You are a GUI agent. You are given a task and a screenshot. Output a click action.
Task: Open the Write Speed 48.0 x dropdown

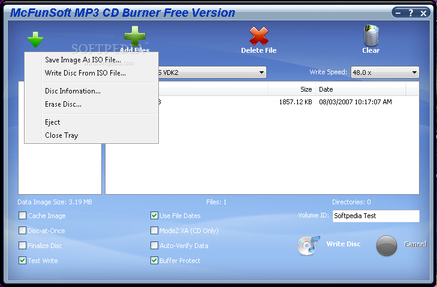tap(385, 72)
